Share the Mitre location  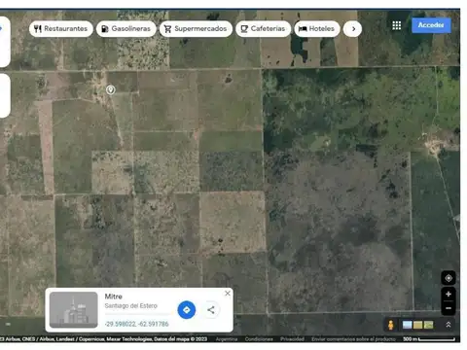211,310
